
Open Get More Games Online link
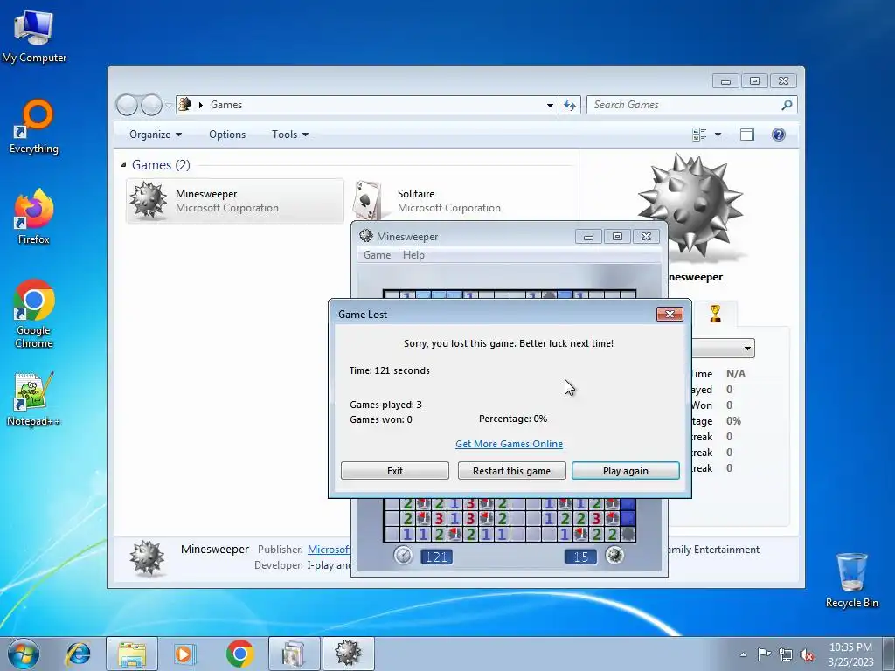pyautogui.click(x=510, y=444)
